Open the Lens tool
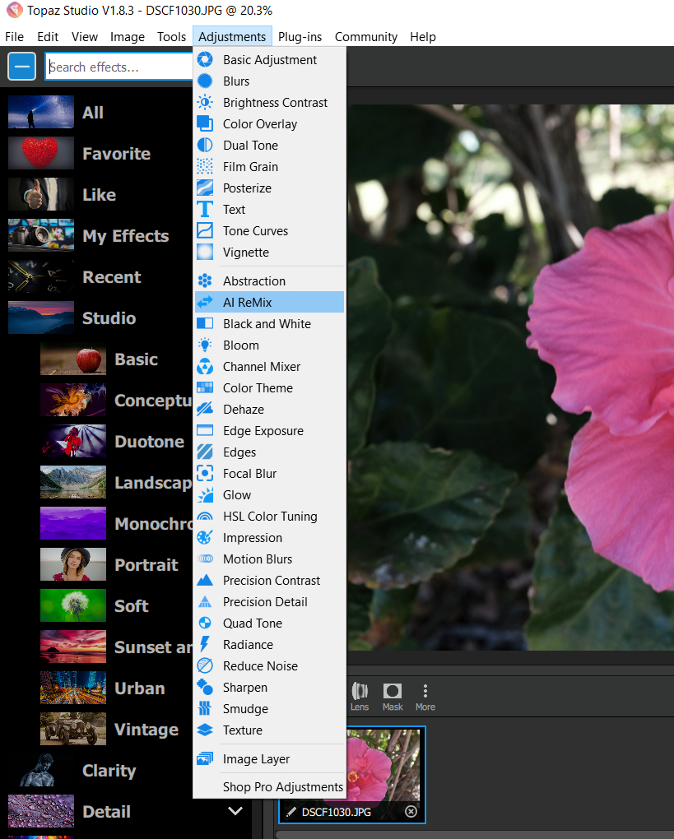Image resolution: width=674 pixels, height=839 pixels. pyautogui.click(x=360, y=696)
